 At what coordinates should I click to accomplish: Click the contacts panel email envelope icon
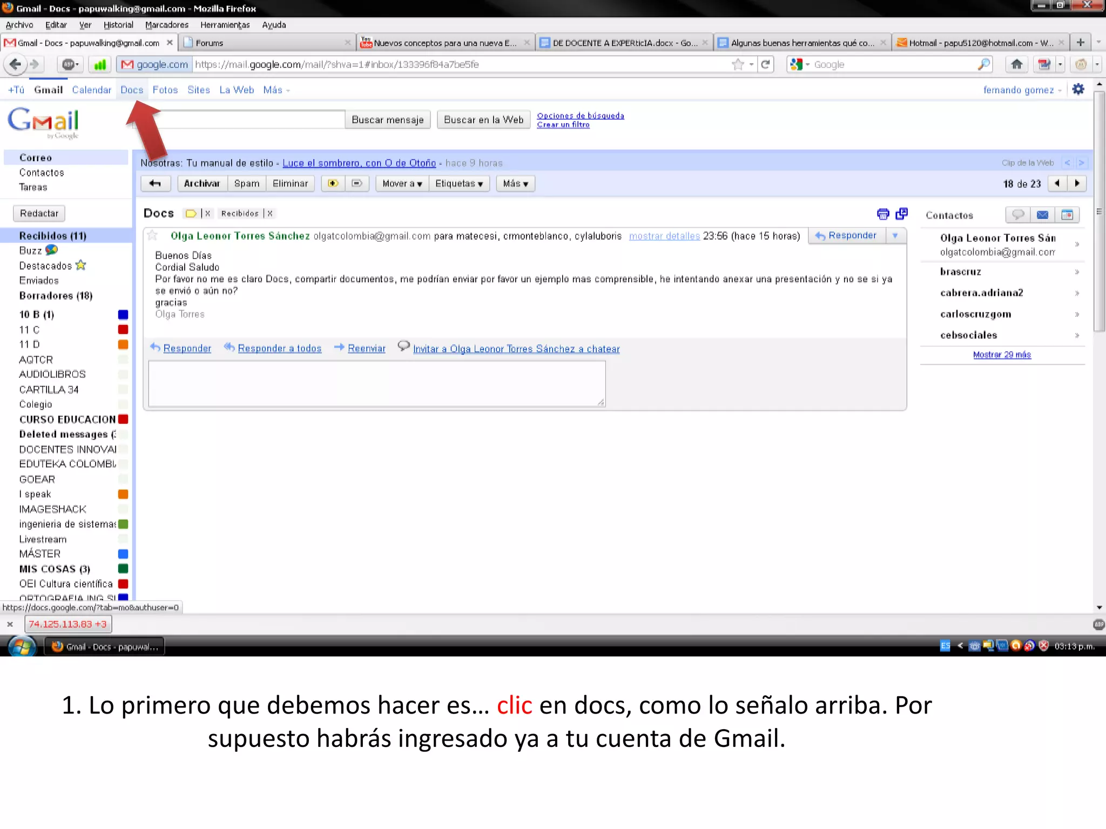click(1042, 215)
